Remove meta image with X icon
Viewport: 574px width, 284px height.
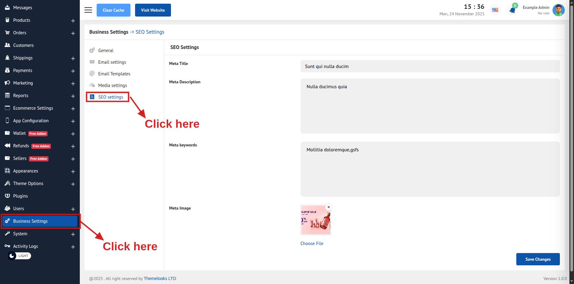(328, 207)
